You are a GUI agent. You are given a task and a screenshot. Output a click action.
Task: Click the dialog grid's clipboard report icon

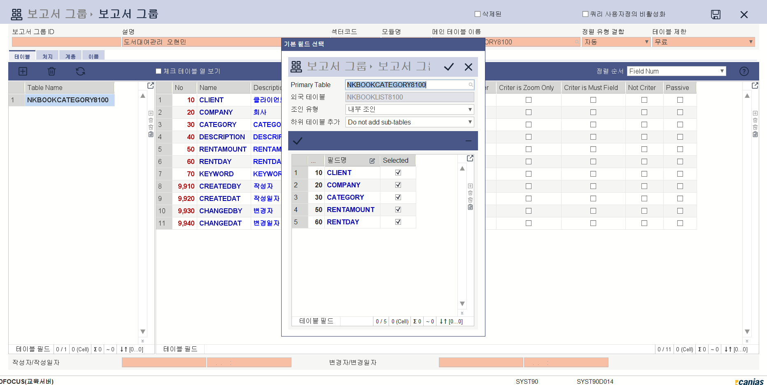point(470,207)
